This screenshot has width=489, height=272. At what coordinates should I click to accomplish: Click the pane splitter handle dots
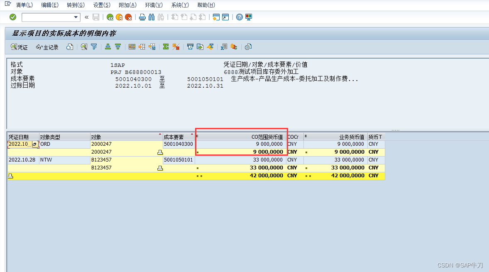[x=396, y=130]
